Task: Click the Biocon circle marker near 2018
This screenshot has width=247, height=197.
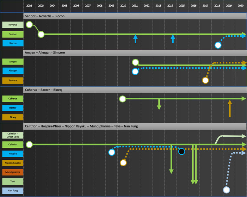Action: pos(218,45)
